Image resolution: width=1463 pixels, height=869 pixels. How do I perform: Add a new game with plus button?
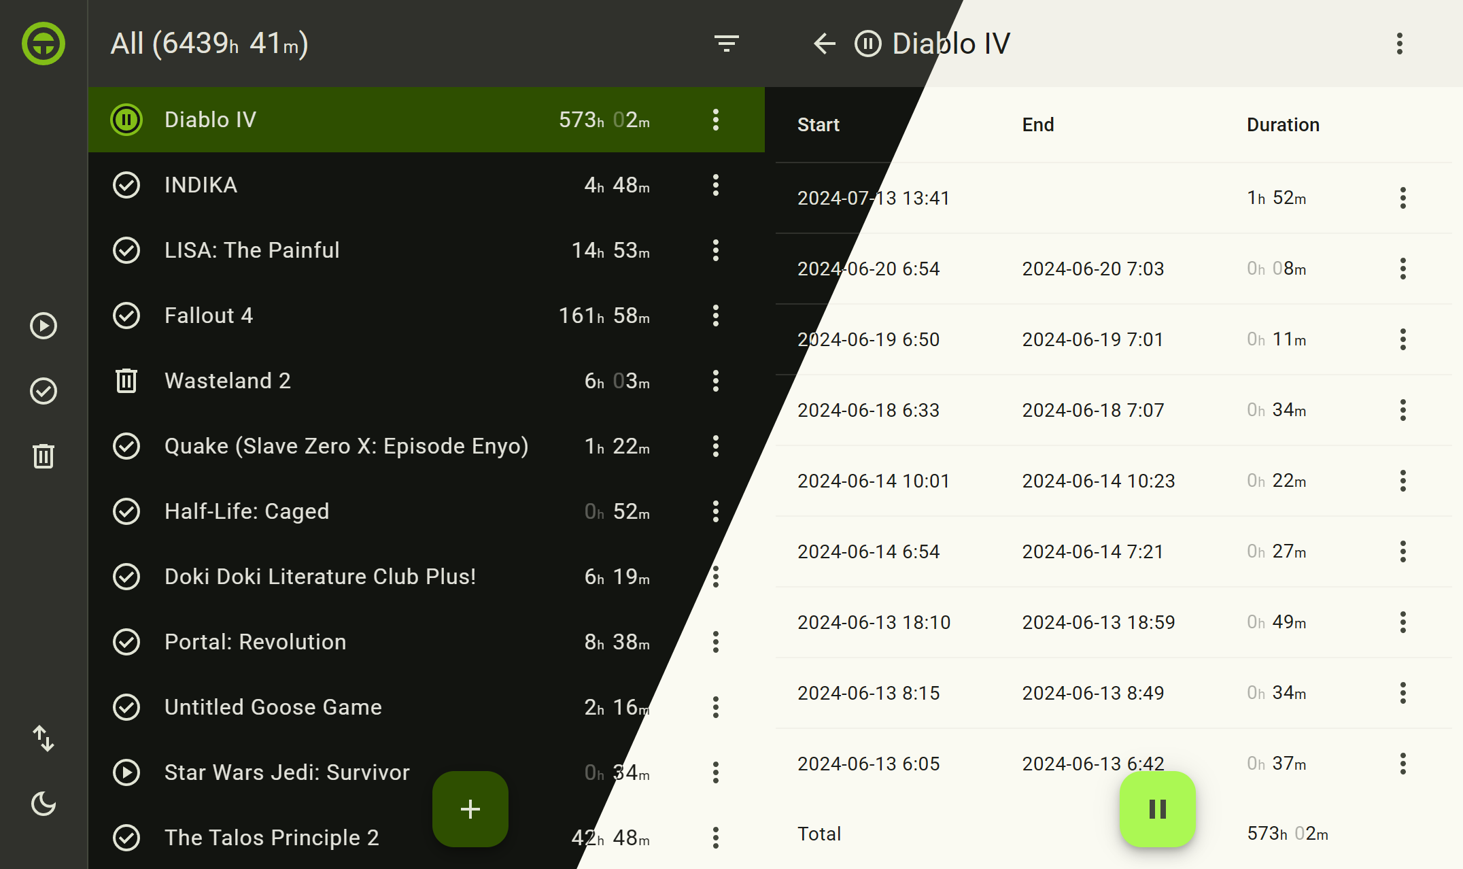point(470,808)
